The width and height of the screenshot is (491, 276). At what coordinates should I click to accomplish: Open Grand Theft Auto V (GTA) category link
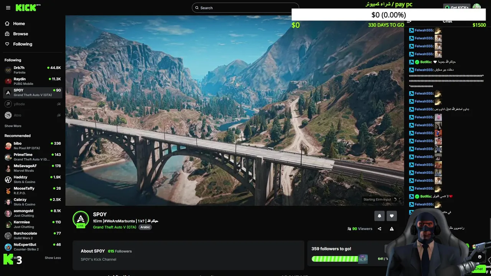tap(115, 227)
